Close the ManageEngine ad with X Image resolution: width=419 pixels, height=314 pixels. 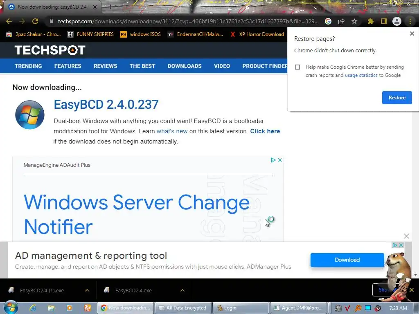coord(280,160)
